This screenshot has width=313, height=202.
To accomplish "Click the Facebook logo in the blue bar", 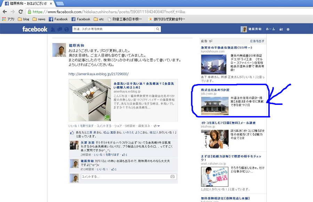I will point(35,29).
